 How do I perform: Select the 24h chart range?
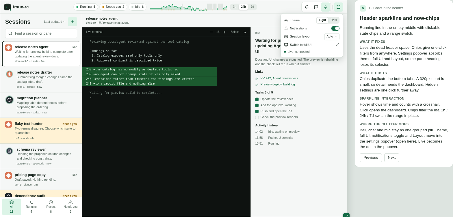pyautogui.click(x=244, y=7)
